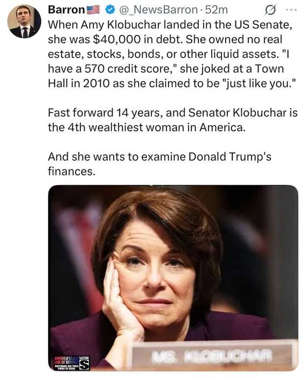The height and width of the screenshot is (379, 306).
Task: Click the "Barron" display name
Action: [x=66, y=10]
